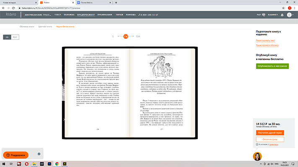
Task: Click the browser back arrow
Action: click(x=3, y=8)
